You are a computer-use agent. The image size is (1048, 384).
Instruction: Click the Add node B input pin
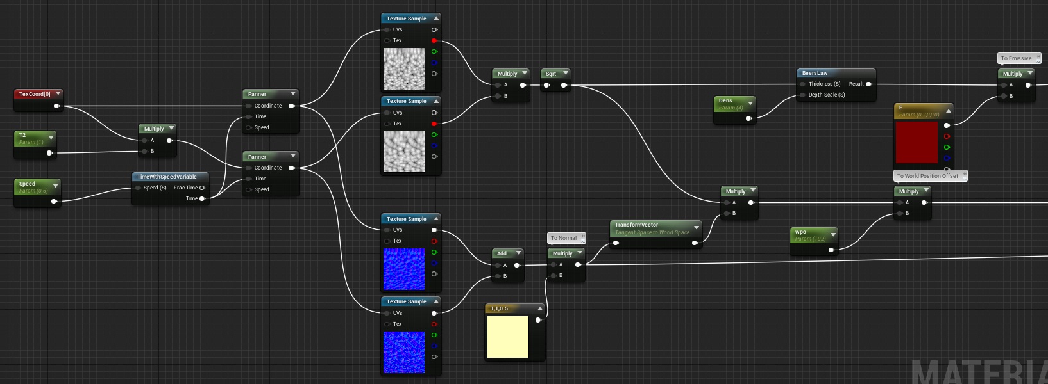pos(498,276)
